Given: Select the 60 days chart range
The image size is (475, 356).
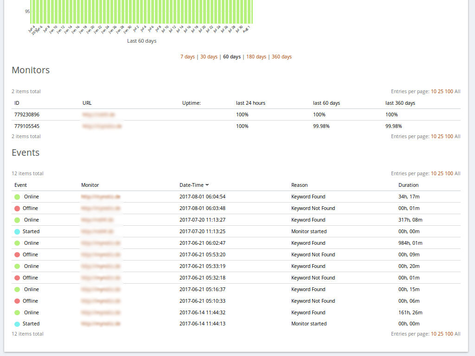Looking at the screenshot, I should (x=232, y=57).
